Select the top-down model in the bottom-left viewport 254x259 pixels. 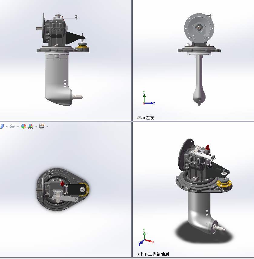tap(63, 189)
